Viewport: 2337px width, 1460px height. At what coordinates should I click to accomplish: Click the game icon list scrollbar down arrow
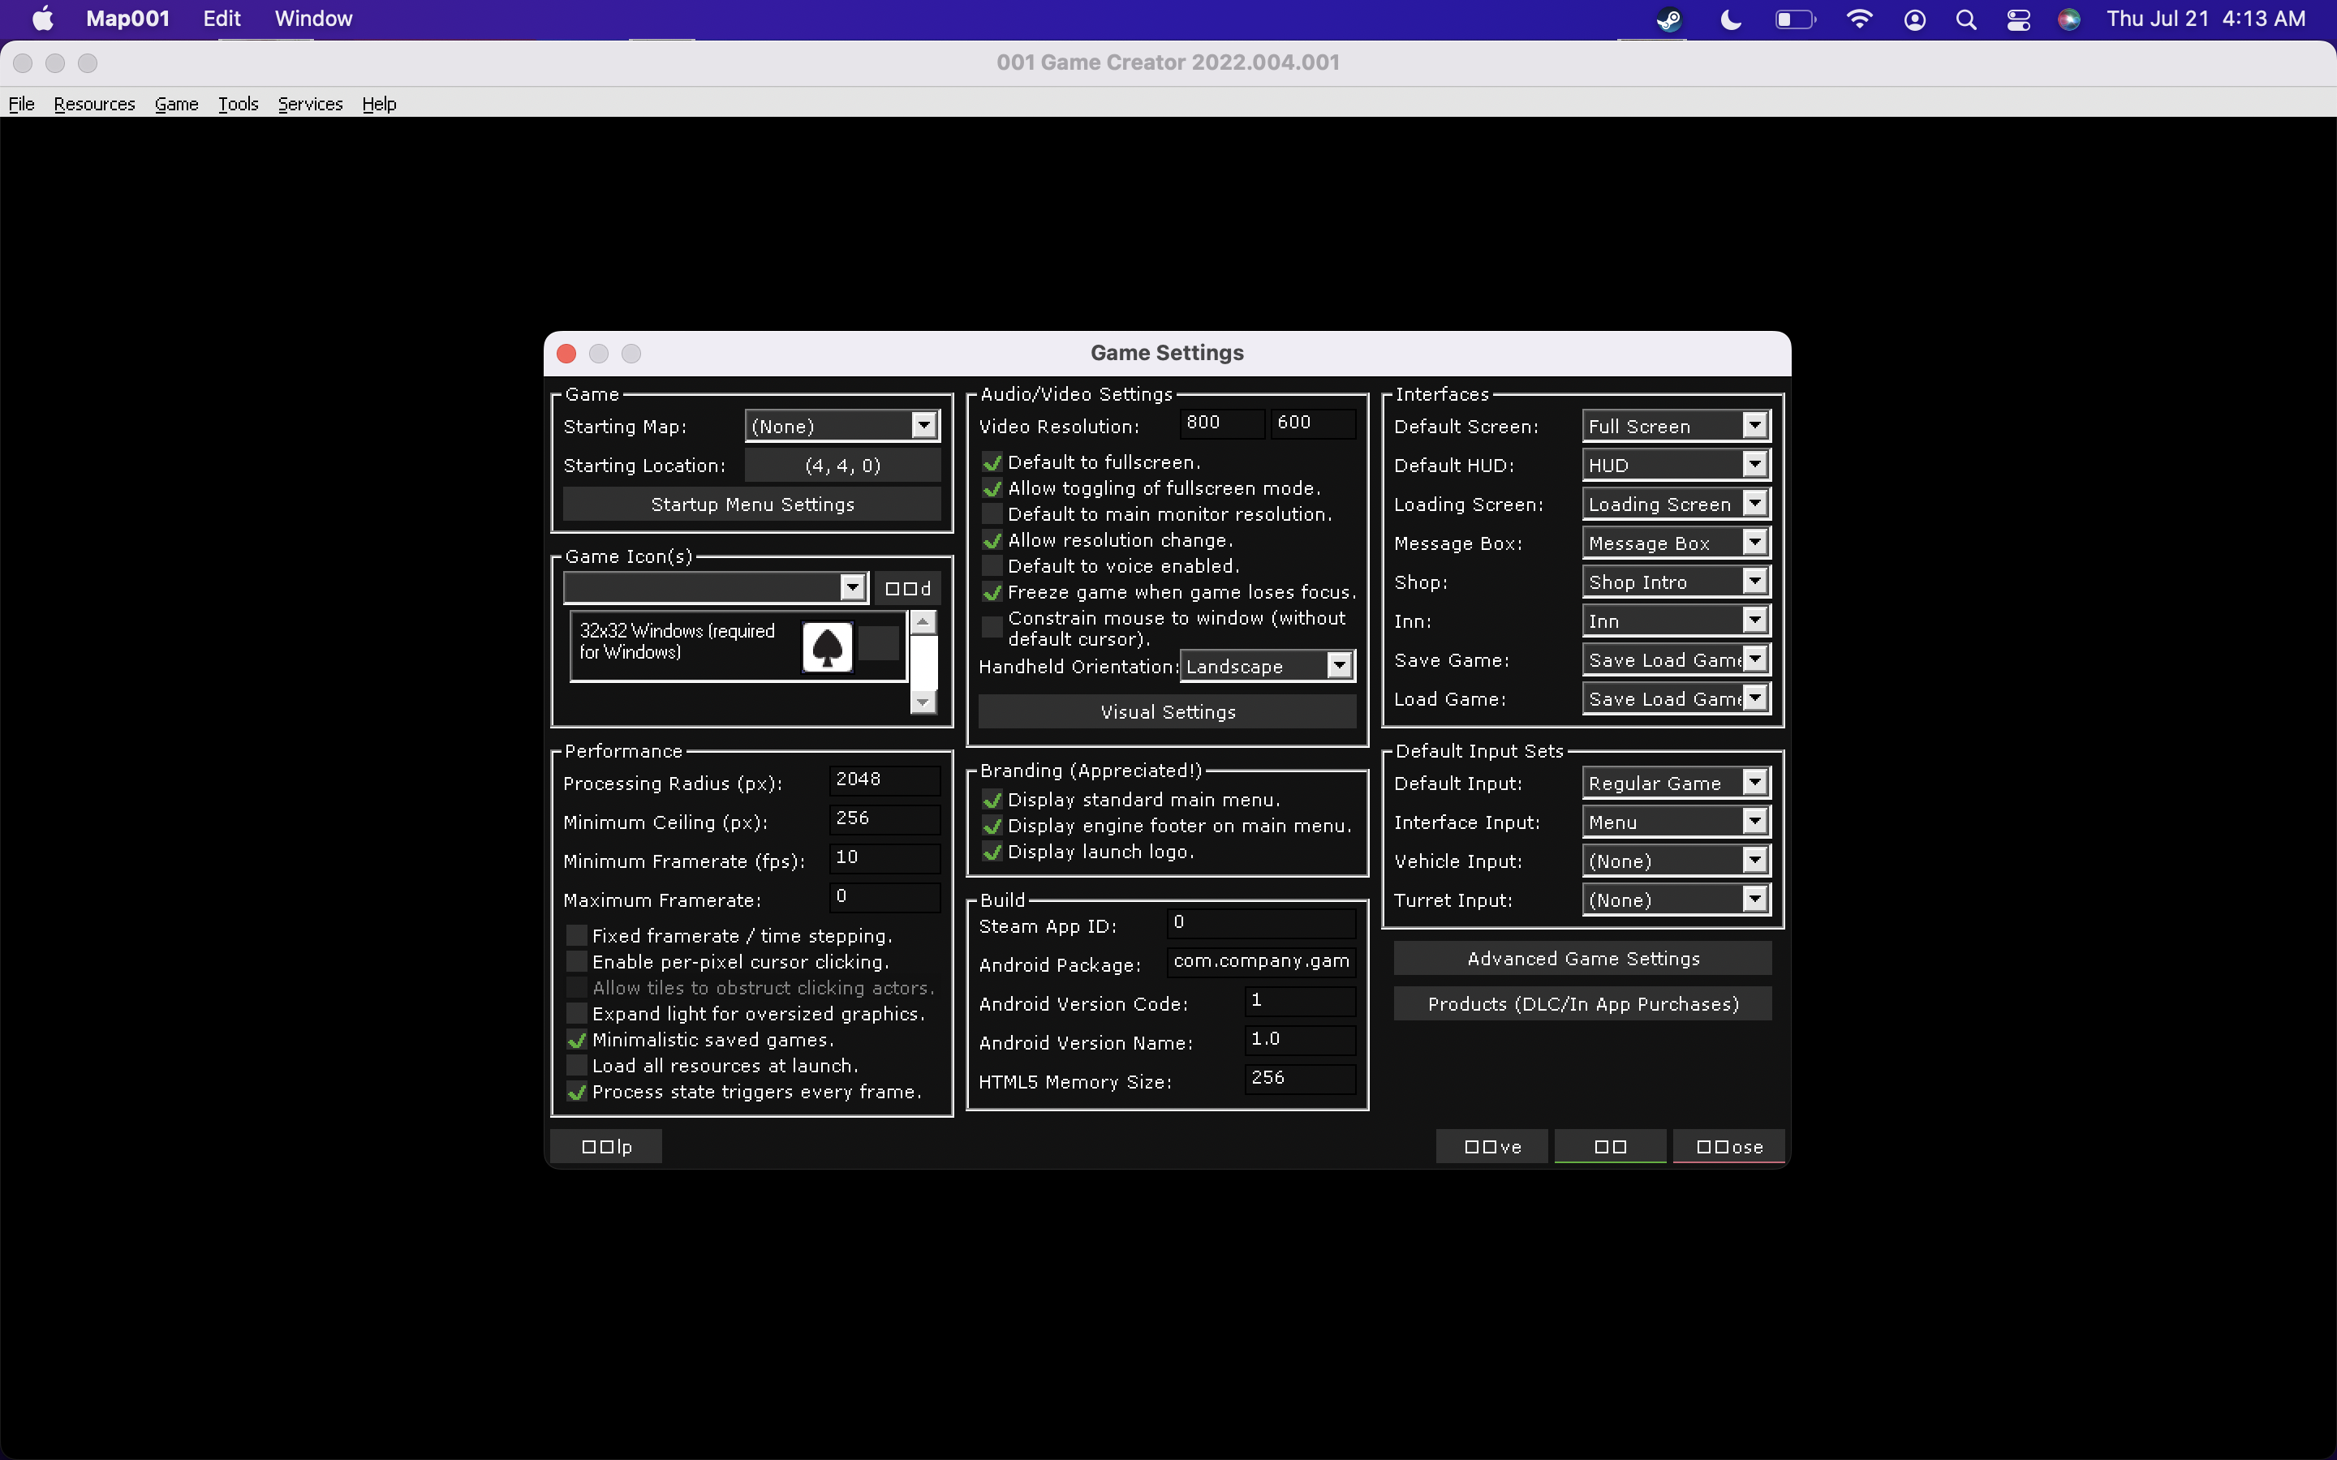[x=923, y=702]
